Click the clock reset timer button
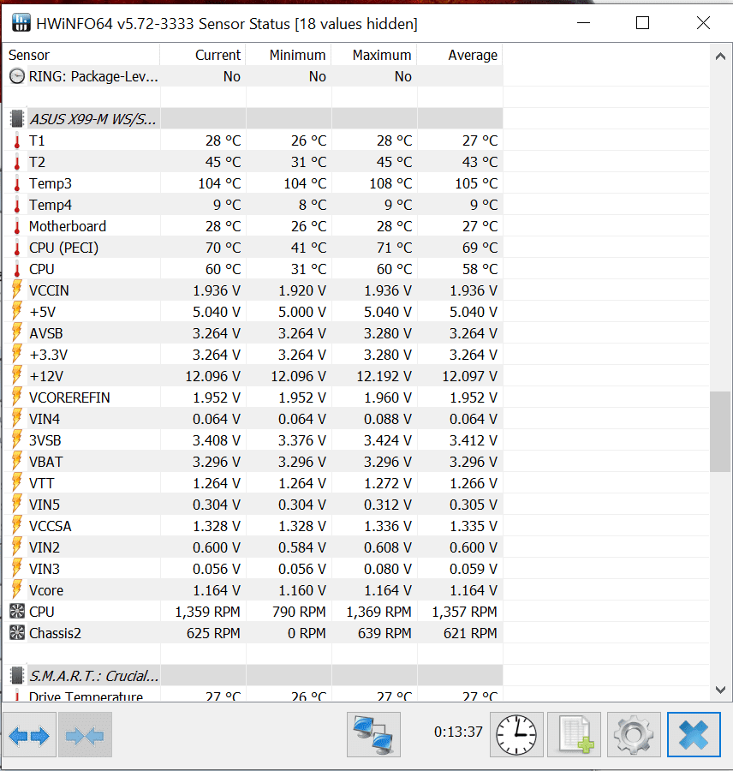 [x=516, y=735]
